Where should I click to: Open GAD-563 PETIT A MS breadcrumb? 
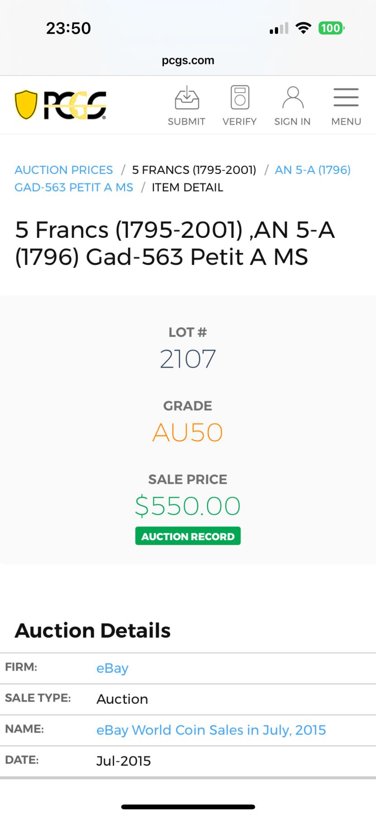[74, 187]
